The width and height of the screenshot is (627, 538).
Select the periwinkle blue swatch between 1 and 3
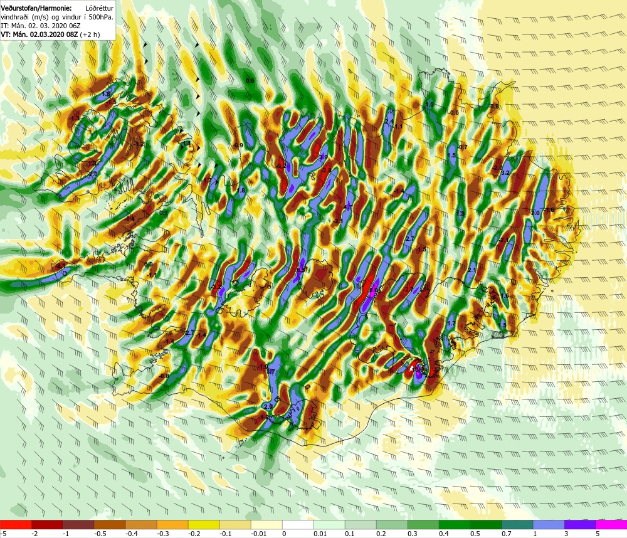[549, 524]
